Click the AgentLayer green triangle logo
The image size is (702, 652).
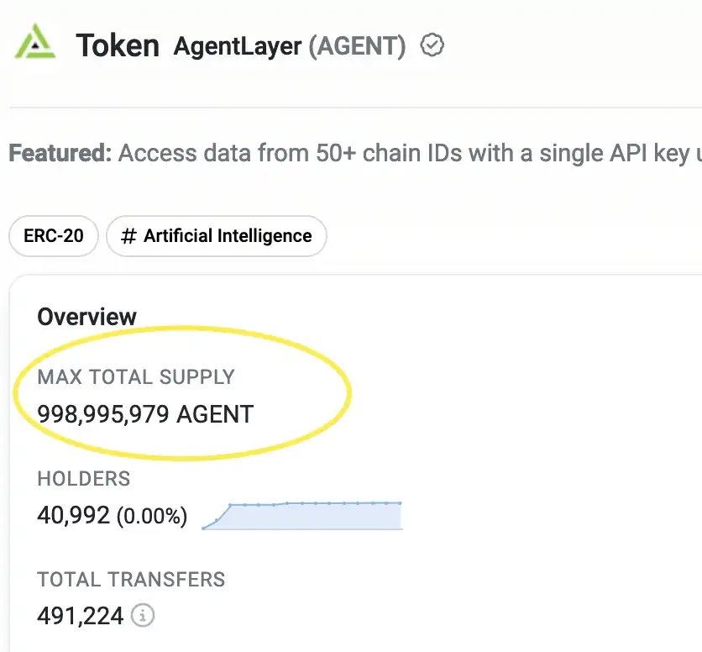[x=34, y=43]
